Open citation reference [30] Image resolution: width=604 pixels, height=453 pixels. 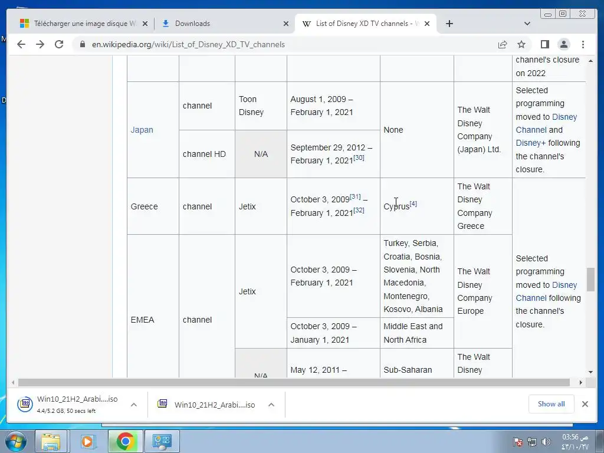[359, 157]
